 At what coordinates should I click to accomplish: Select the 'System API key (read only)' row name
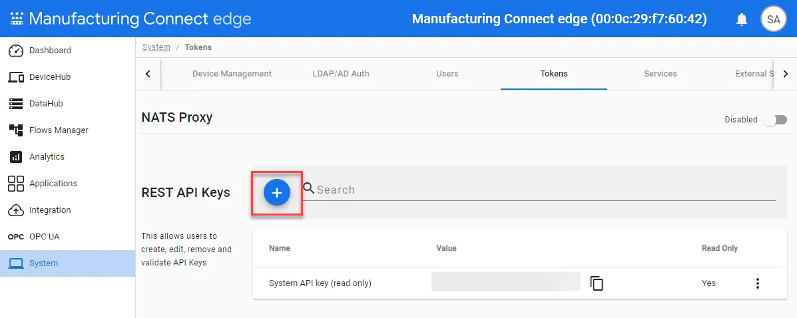point(320,283)
